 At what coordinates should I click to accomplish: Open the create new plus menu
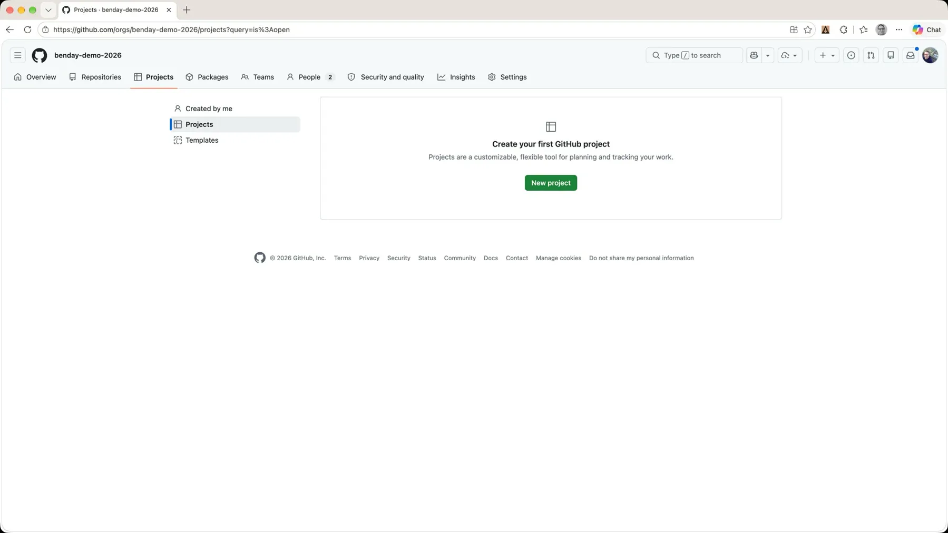(827, 55)
